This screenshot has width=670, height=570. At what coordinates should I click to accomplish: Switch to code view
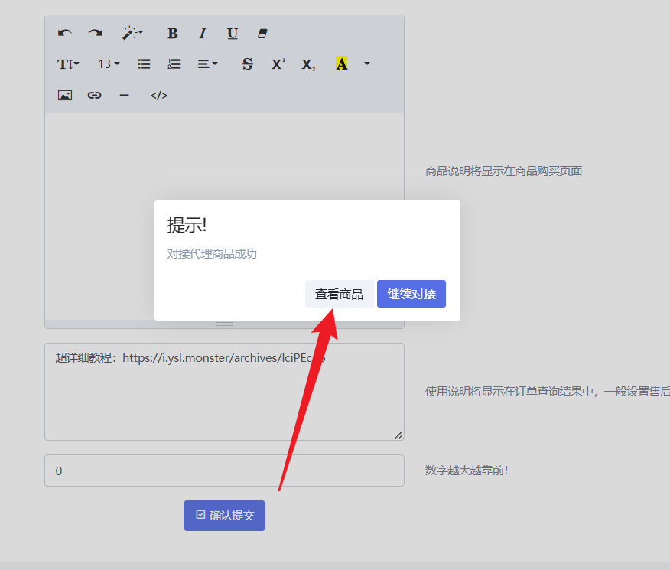point(158,96)
